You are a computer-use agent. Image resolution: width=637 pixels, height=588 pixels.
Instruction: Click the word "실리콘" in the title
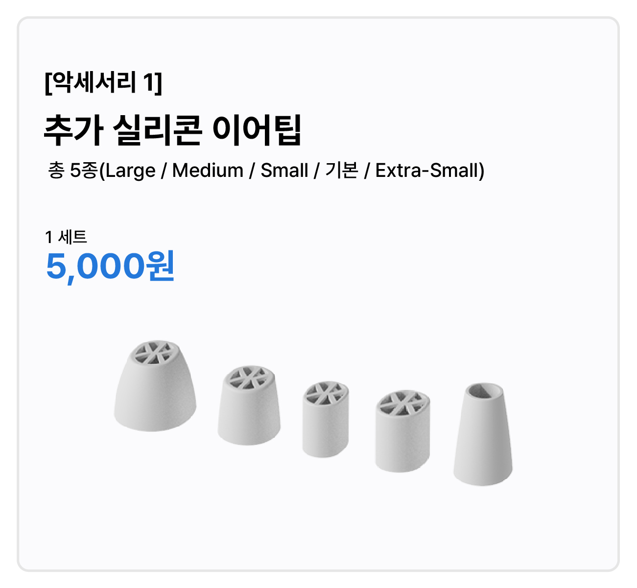(x=157, y=131)
